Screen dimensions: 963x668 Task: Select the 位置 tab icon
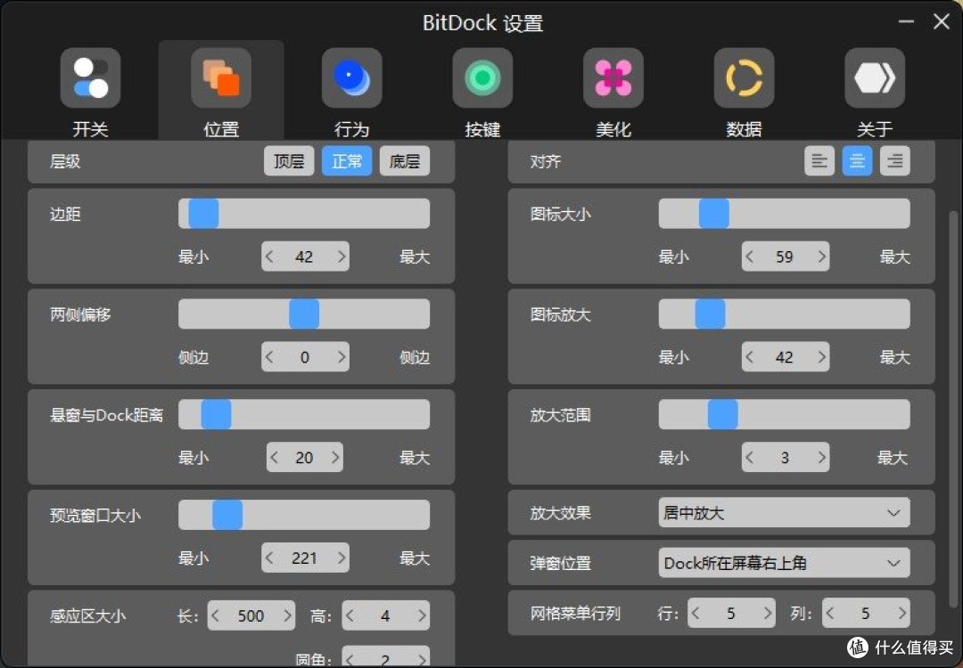[x=221, y=77]
